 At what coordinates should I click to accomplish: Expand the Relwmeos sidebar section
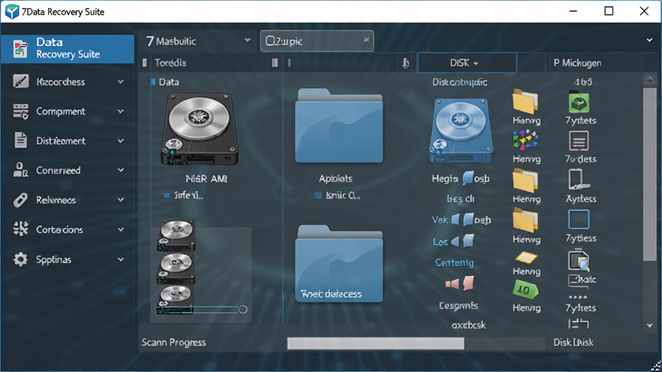[x=121, y=200]
